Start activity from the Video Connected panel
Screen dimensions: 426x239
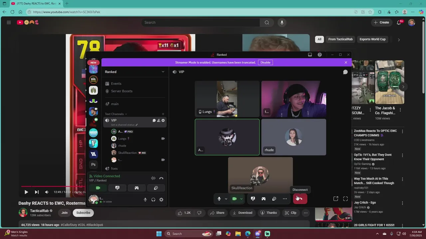[136, 188]
